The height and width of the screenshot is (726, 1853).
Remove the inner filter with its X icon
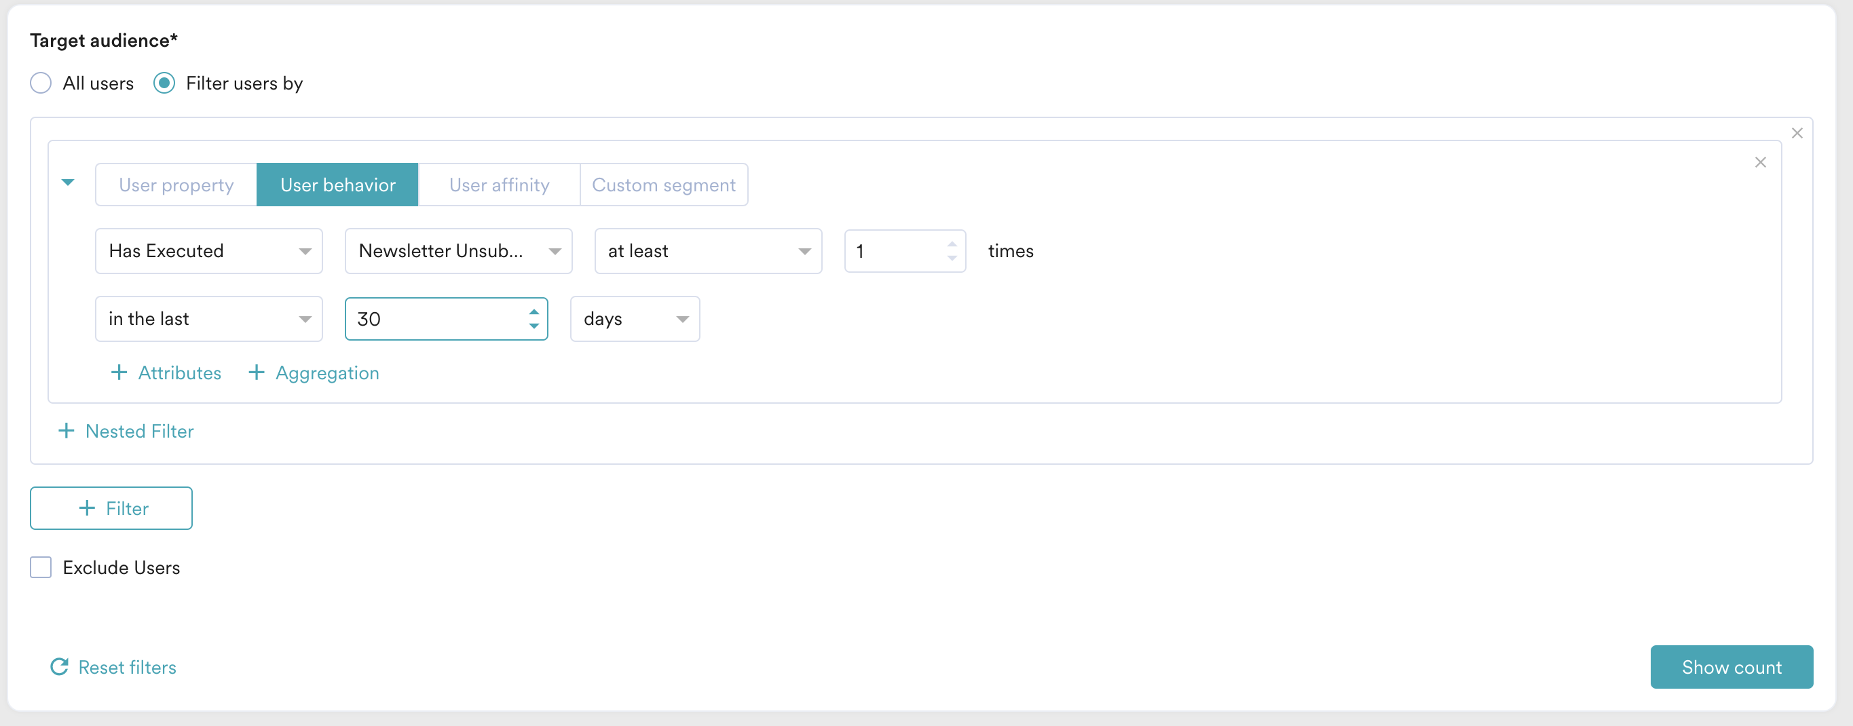coord(1760,162)
